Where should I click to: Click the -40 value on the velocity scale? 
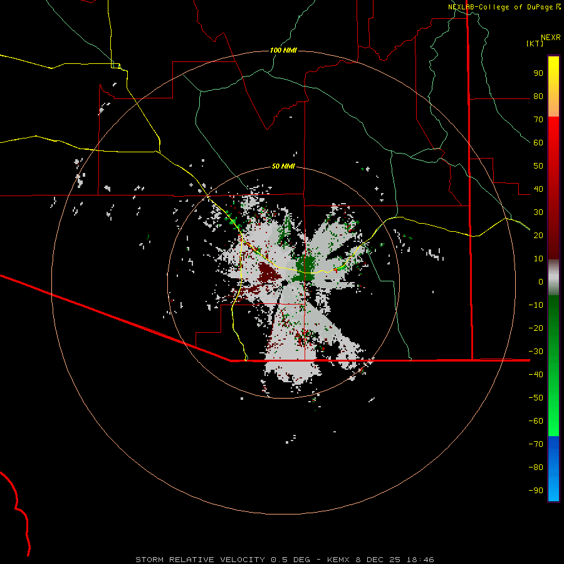(536, 375)
